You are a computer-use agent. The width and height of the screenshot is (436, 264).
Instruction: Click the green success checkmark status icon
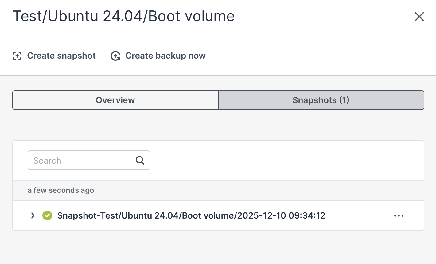(47, 215)
